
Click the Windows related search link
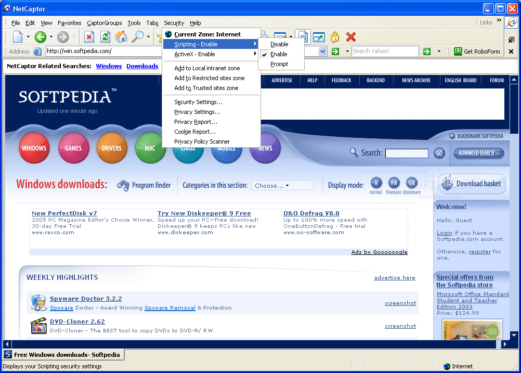(x=109, y=66)
